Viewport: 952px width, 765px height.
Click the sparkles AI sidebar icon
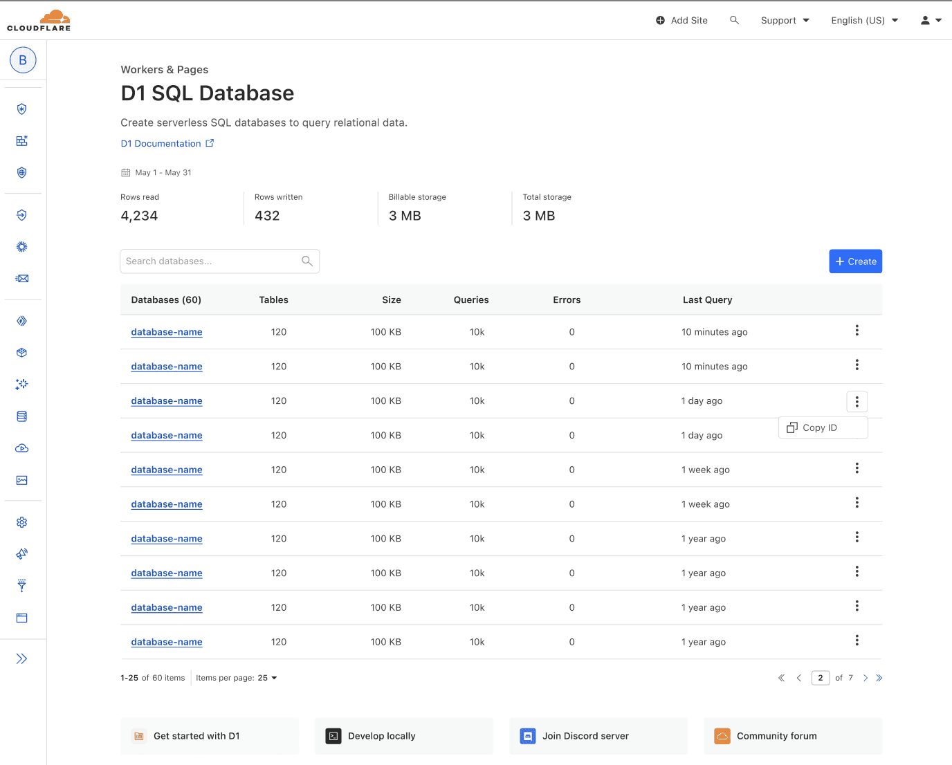pyautogui.click(x=22, y=385)
